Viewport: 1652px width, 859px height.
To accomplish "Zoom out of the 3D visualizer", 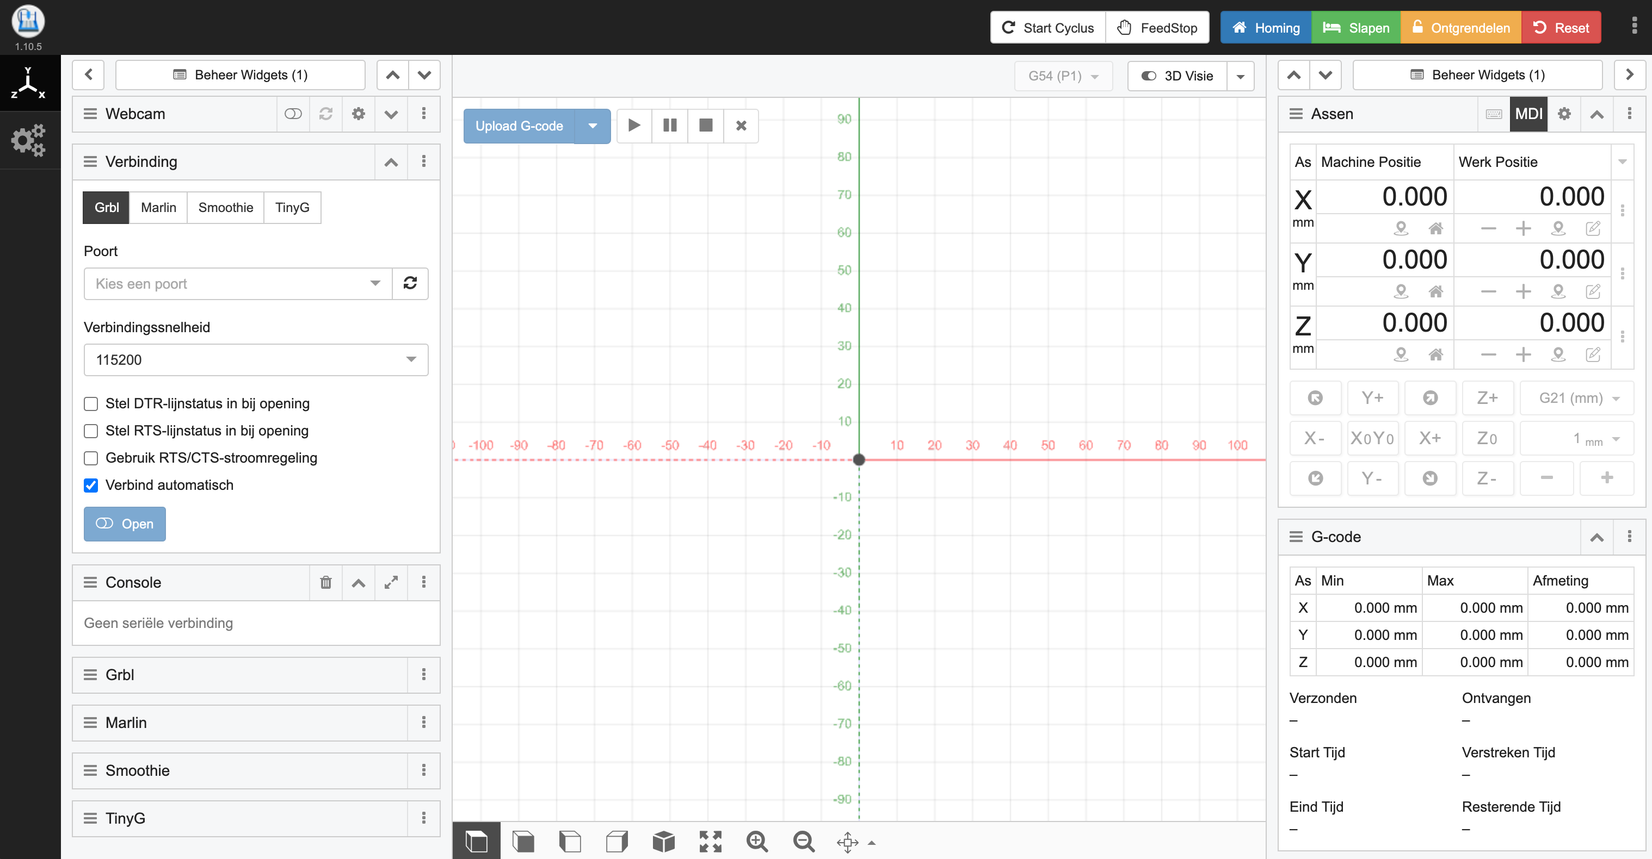I will tap(804, 841).
